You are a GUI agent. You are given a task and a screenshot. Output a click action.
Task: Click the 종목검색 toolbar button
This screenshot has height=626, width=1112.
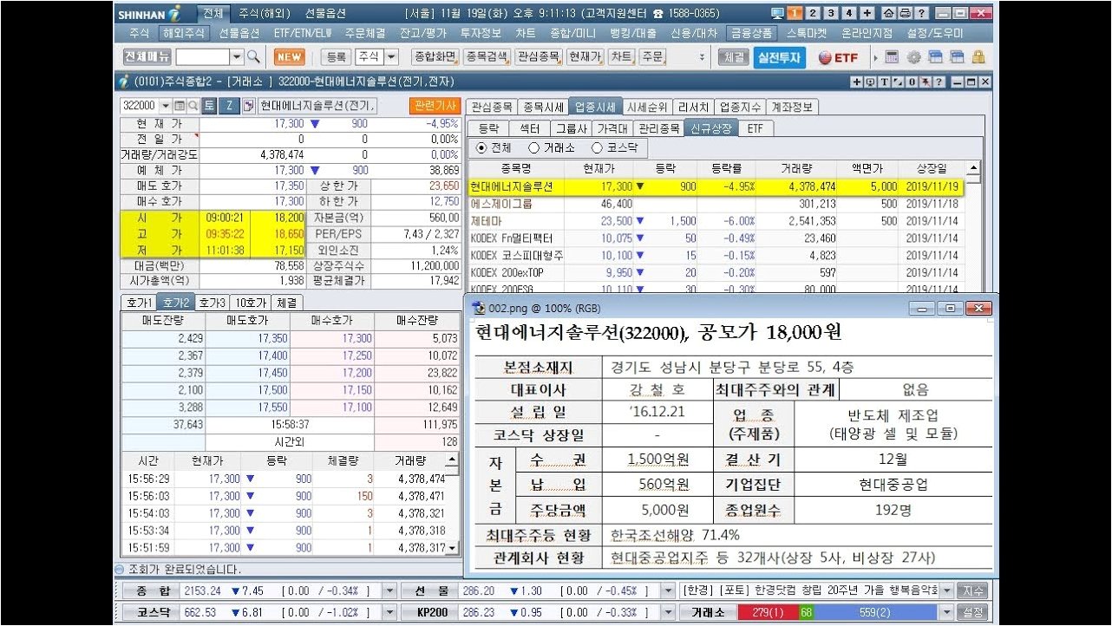487,57
